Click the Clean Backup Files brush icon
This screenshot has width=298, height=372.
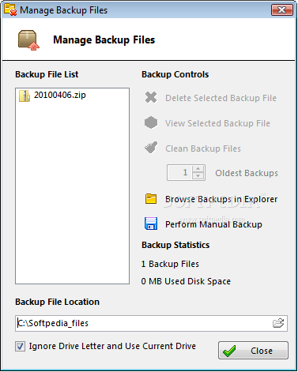(151, 148)
